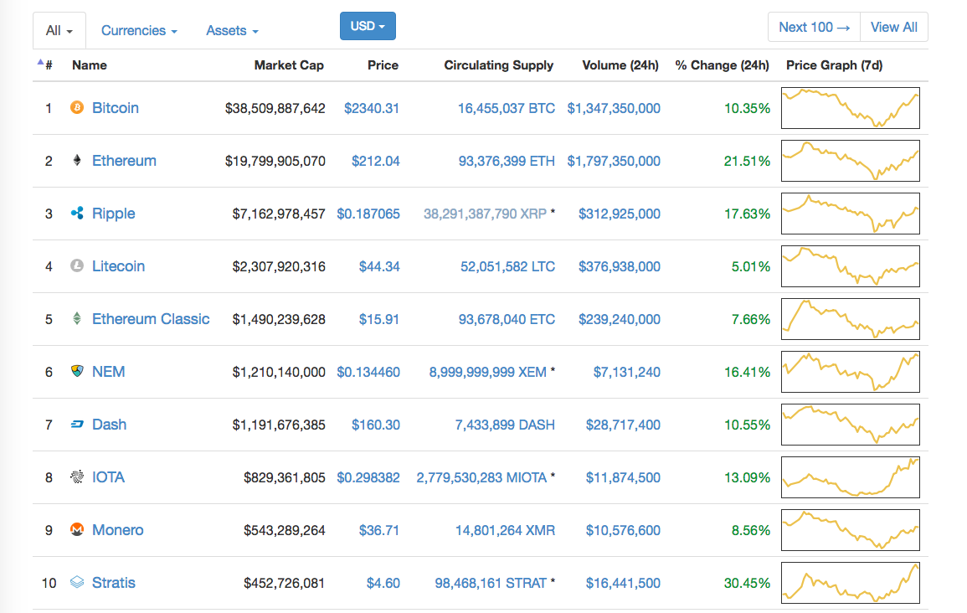
Task: Open the USD currency selector
Action: pyautogui.click(x=368, y=26)
